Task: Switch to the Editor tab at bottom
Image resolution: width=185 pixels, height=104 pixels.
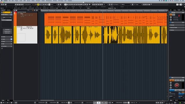Action: click(x=8, y=100)
